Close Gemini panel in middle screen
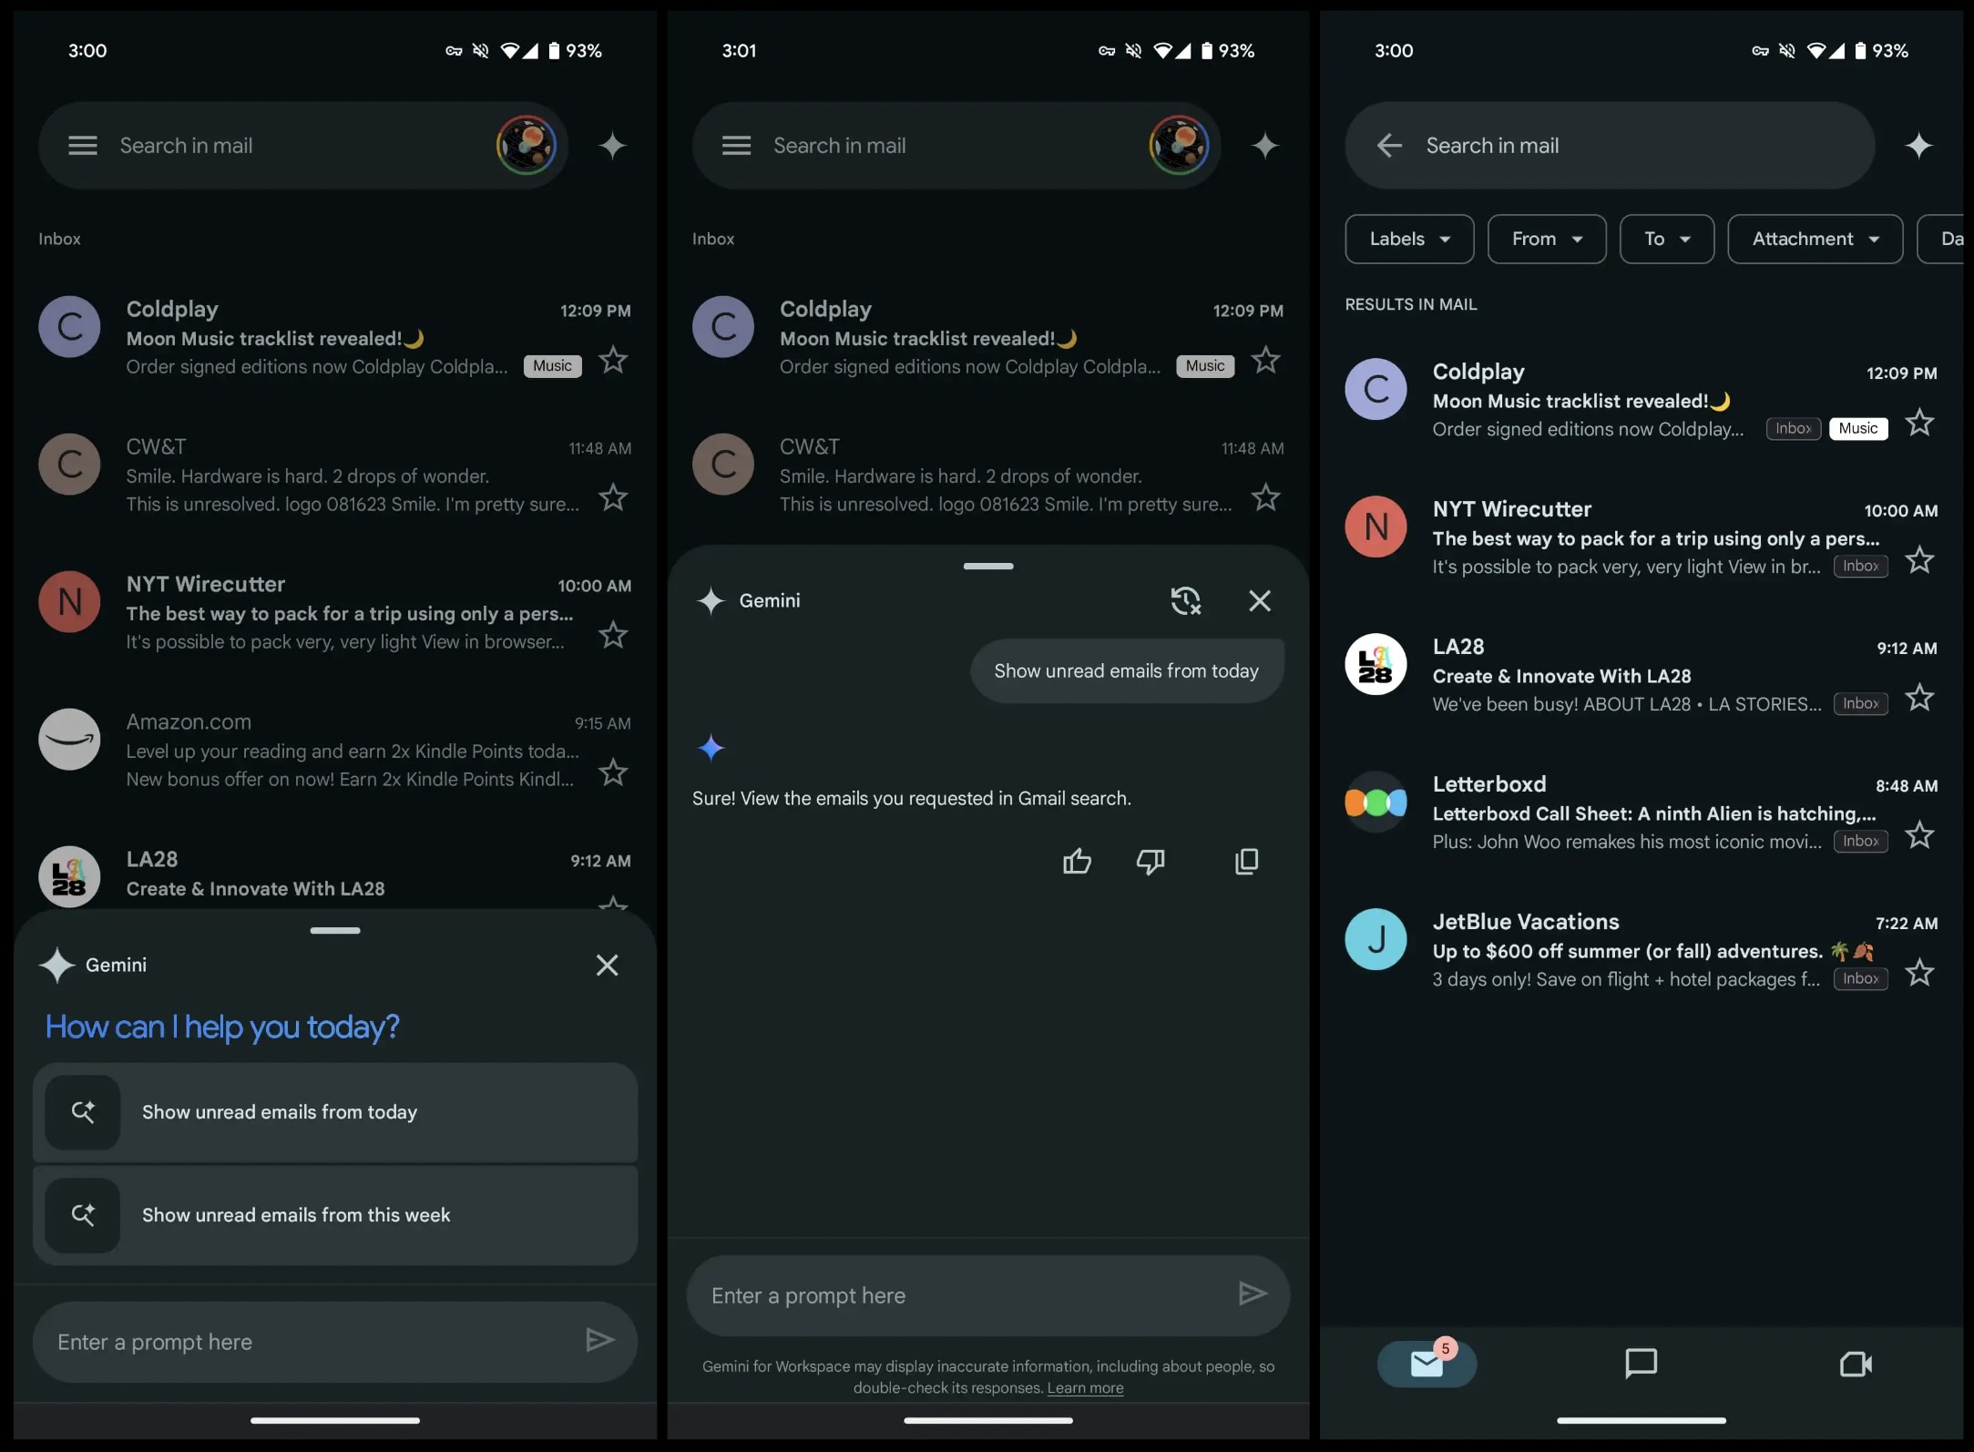 tap(1260, 601)
